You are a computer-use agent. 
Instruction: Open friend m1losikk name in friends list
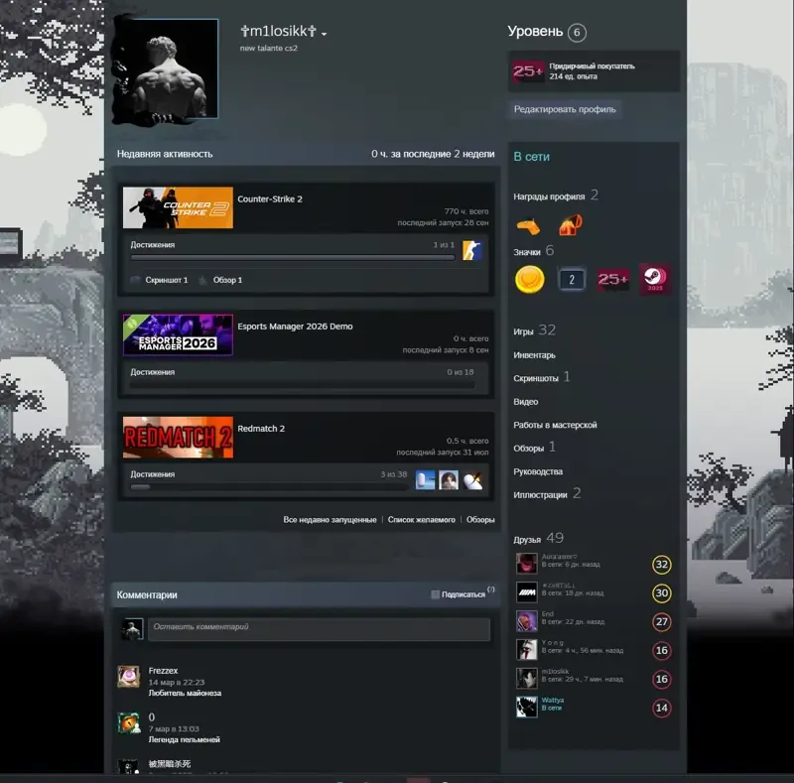[x=555, y=672]
